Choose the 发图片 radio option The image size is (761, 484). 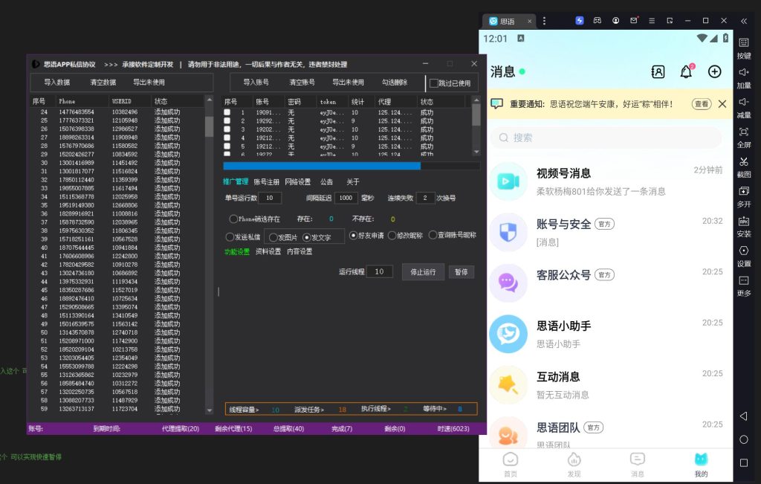pos(273,237)
